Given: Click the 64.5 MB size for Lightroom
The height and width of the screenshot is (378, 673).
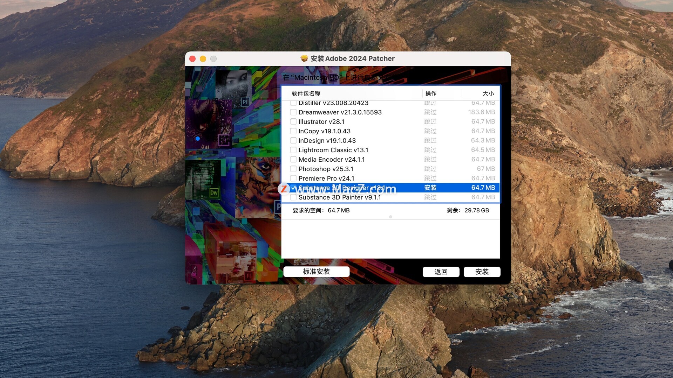Looking at the screenshot, I should pyautogui.click(x=483, y=150).
